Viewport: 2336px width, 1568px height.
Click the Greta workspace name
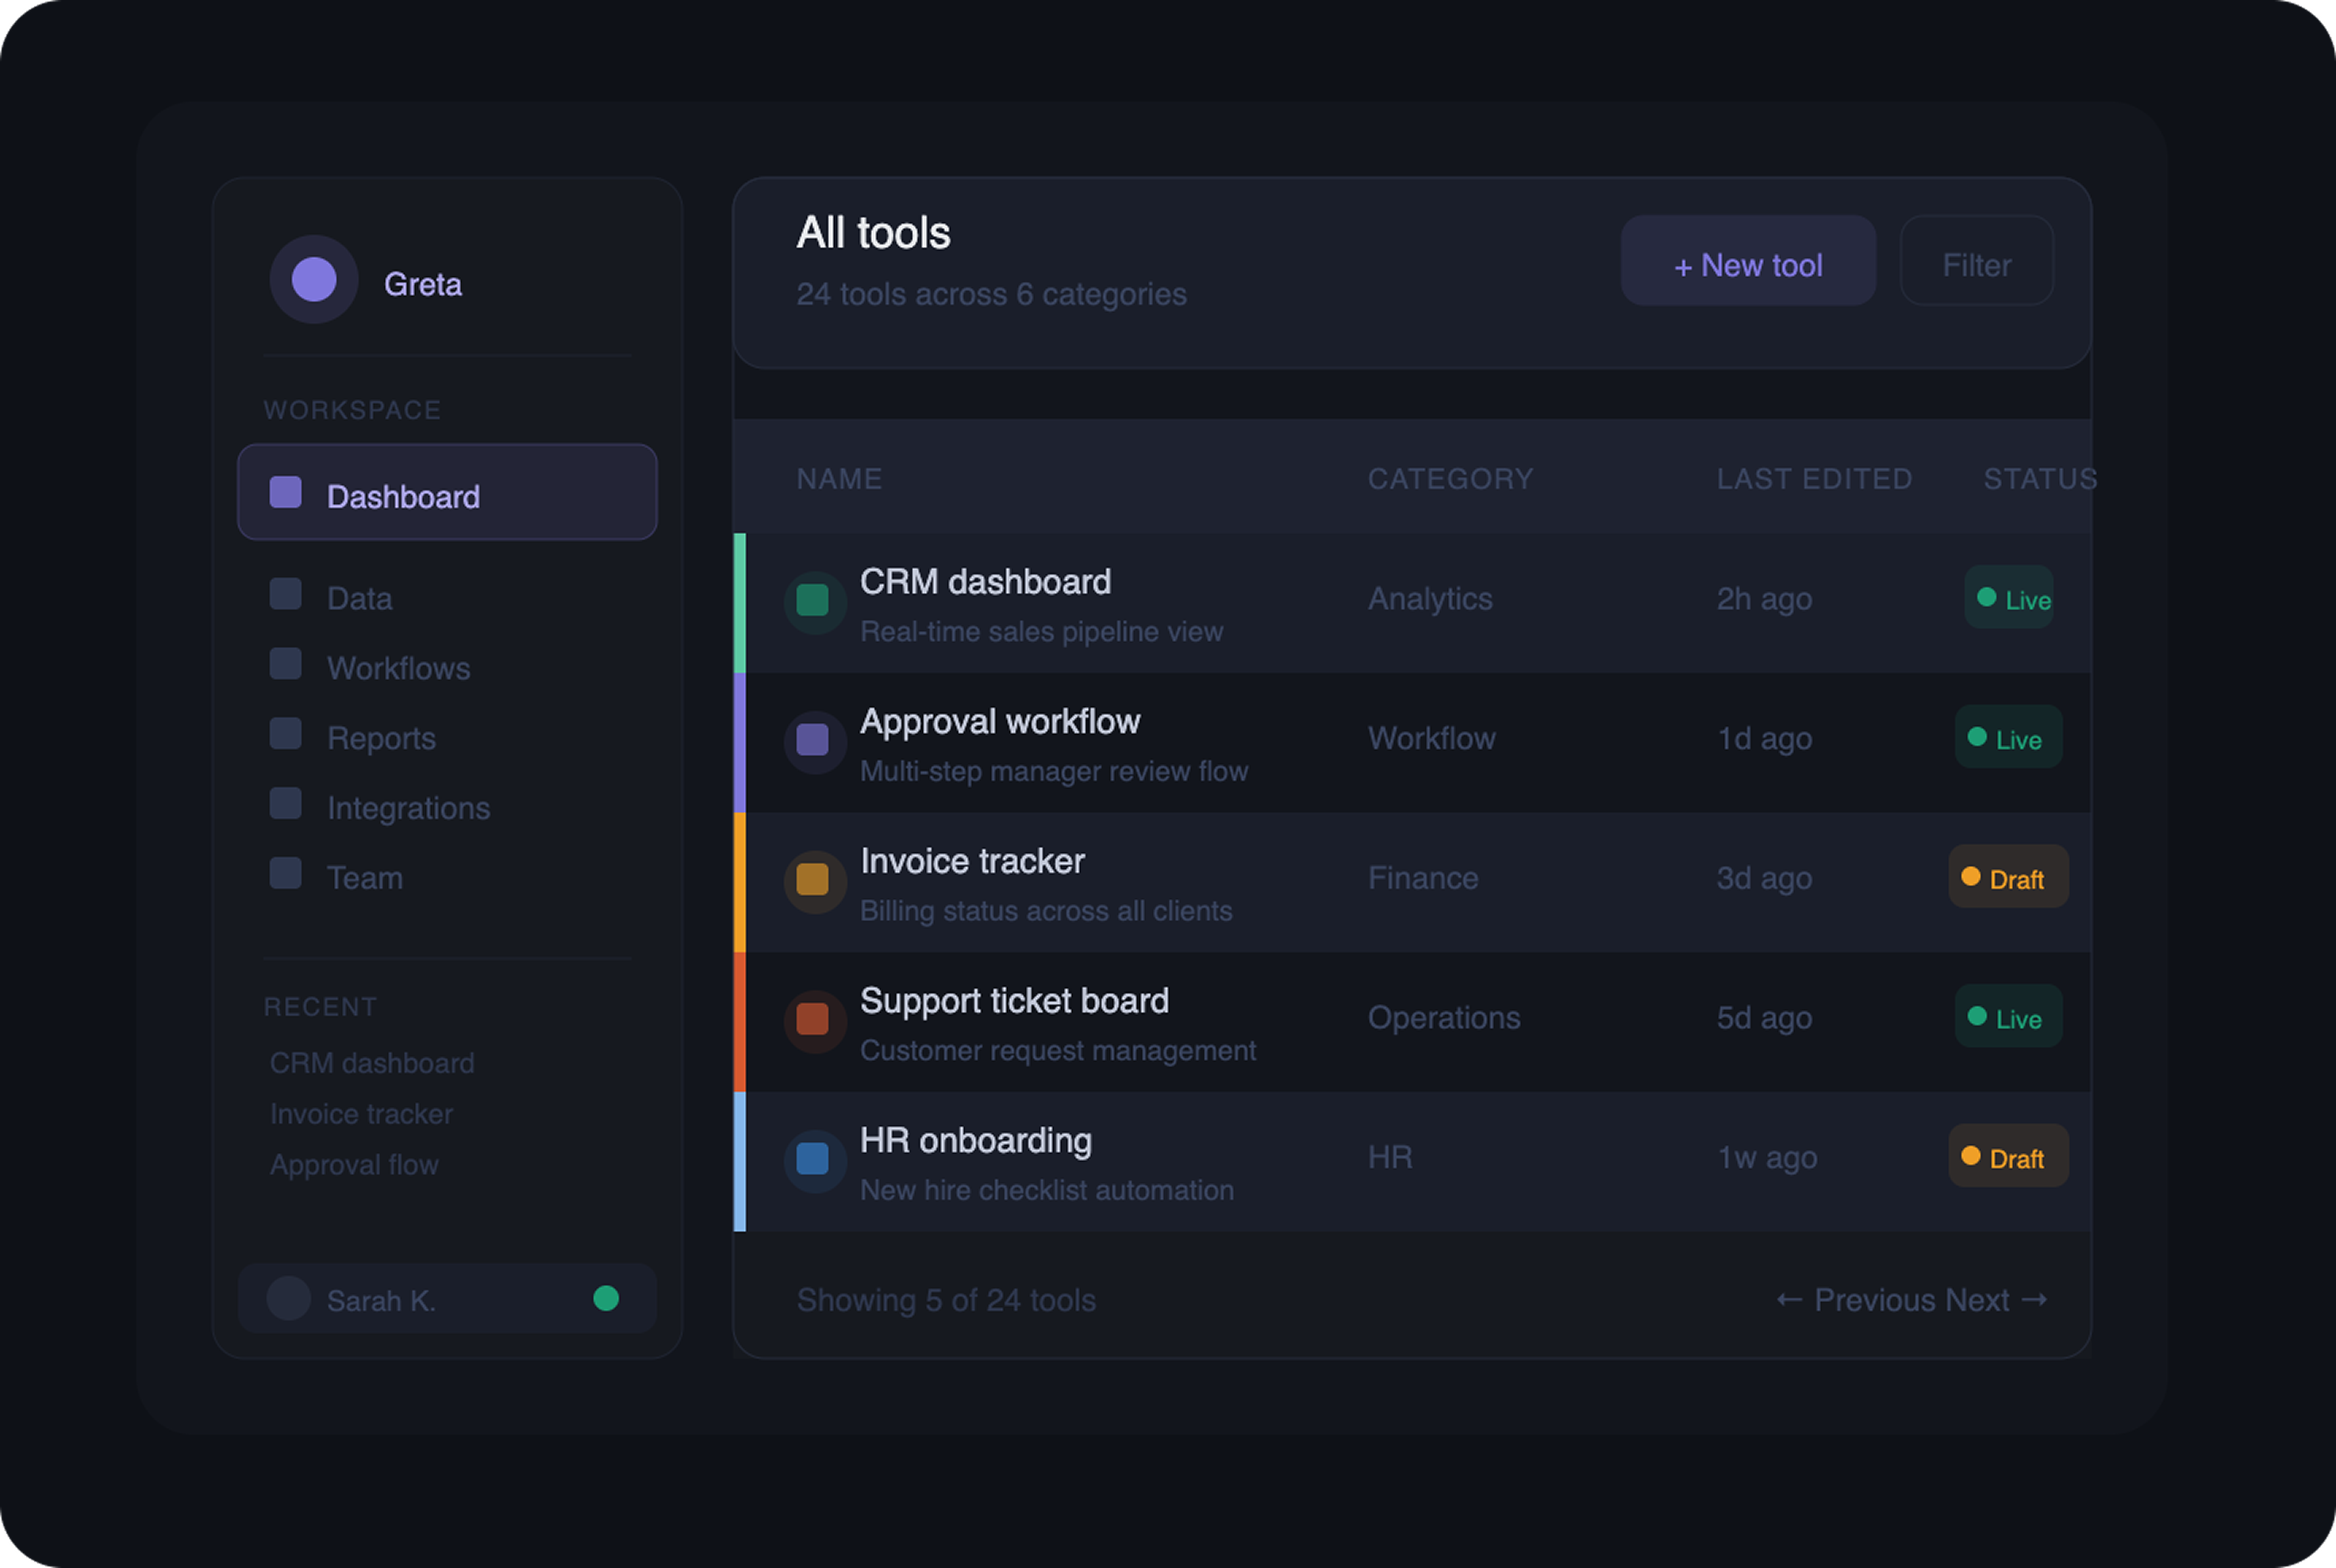coord(423,285)
